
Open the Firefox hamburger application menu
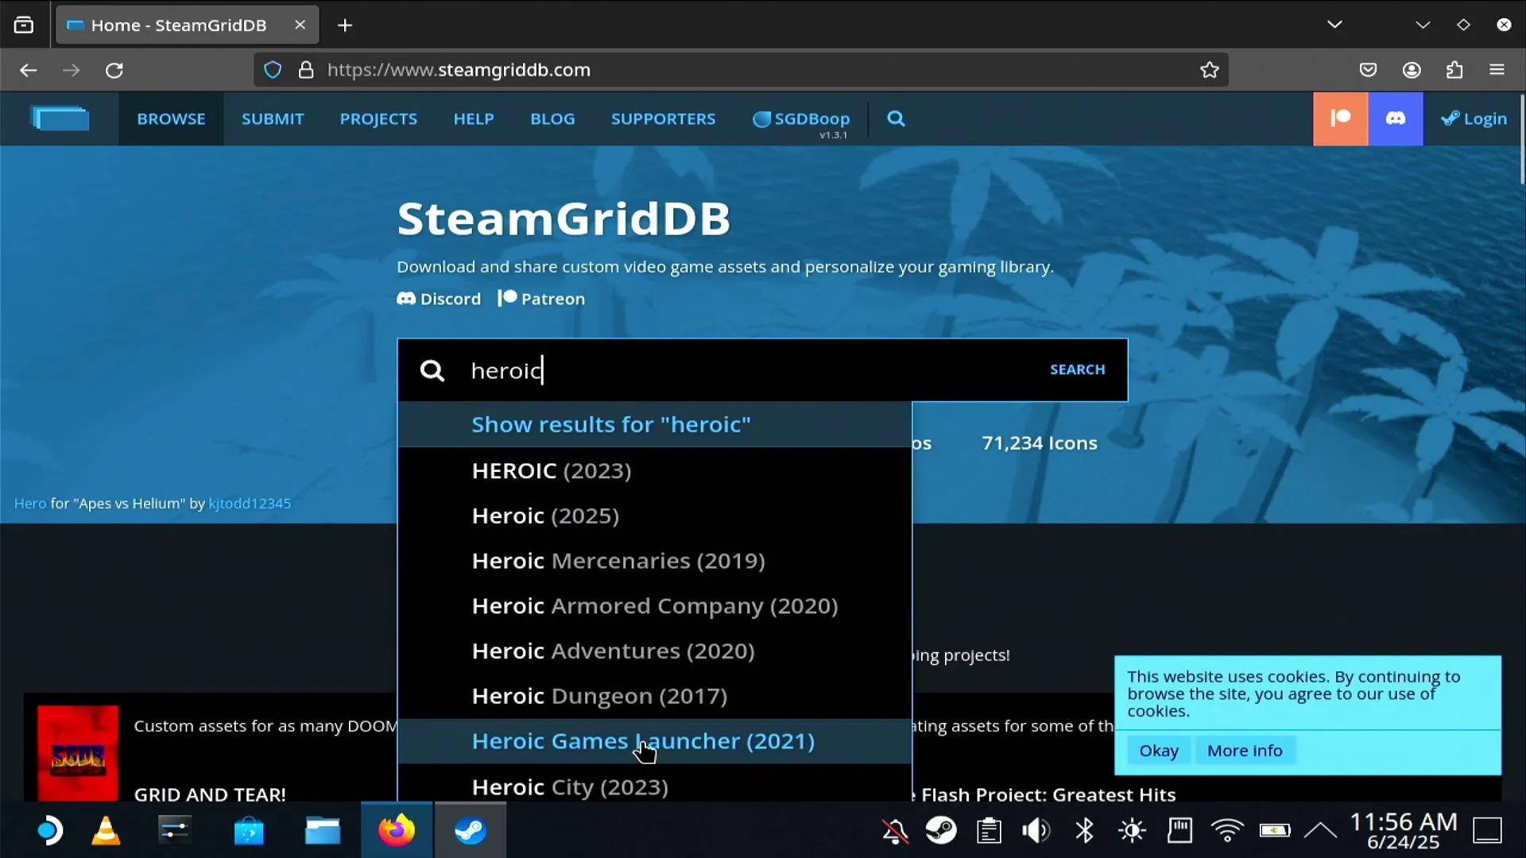coord(1497,70)
